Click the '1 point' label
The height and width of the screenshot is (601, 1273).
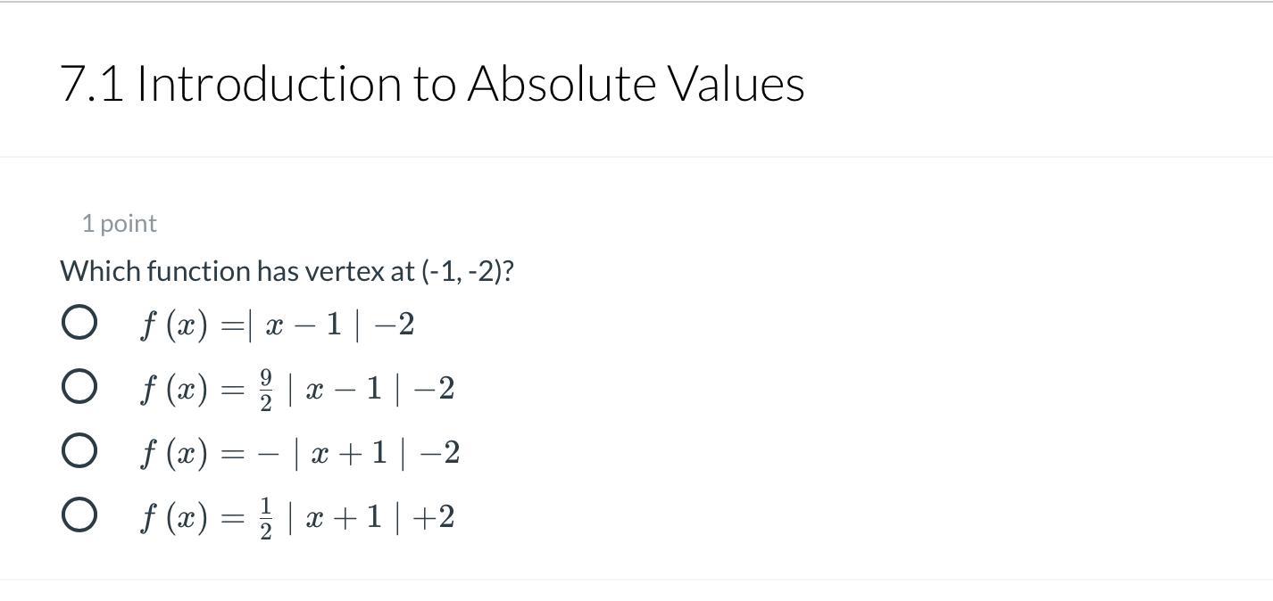[x=120, y=224]
